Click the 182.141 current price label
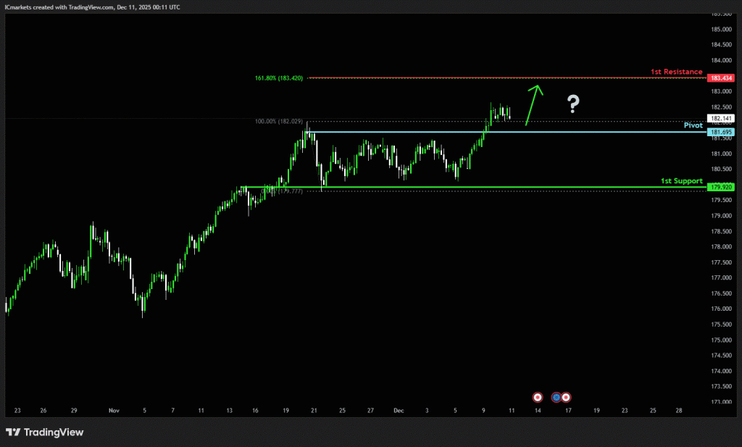 point(722,118)
